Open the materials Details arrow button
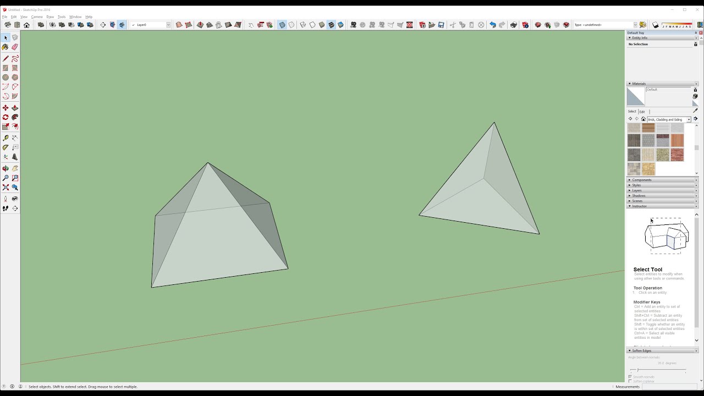The width and height of the screenshot is (704, 396). pos(695,119)
